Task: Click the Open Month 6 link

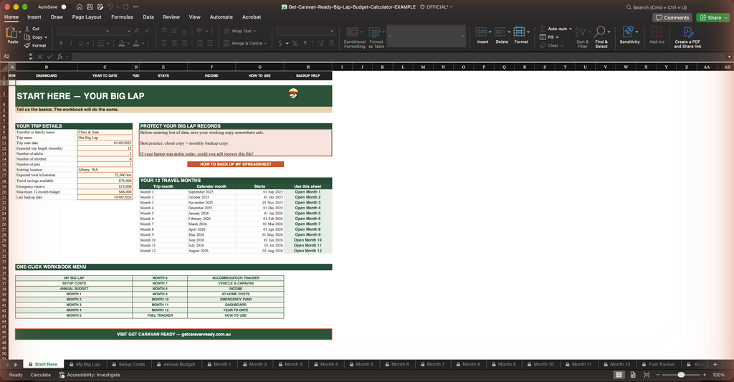Action: click(x=308, y=219)
